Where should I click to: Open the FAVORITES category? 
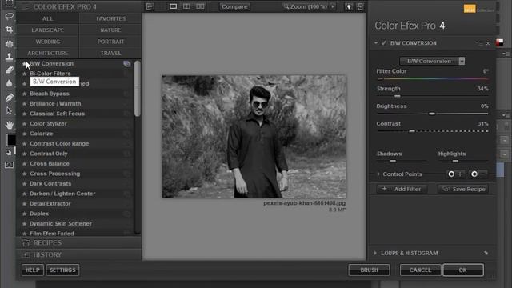point(110,18)
